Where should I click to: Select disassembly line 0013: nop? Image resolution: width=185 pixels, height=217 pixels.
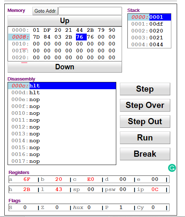62,134
